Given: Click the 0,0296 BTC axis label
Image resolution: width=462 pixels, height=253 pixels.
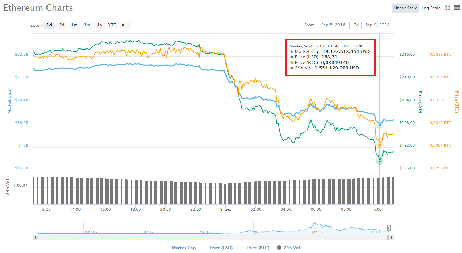Looking at the screenshot, I should 440,168.
